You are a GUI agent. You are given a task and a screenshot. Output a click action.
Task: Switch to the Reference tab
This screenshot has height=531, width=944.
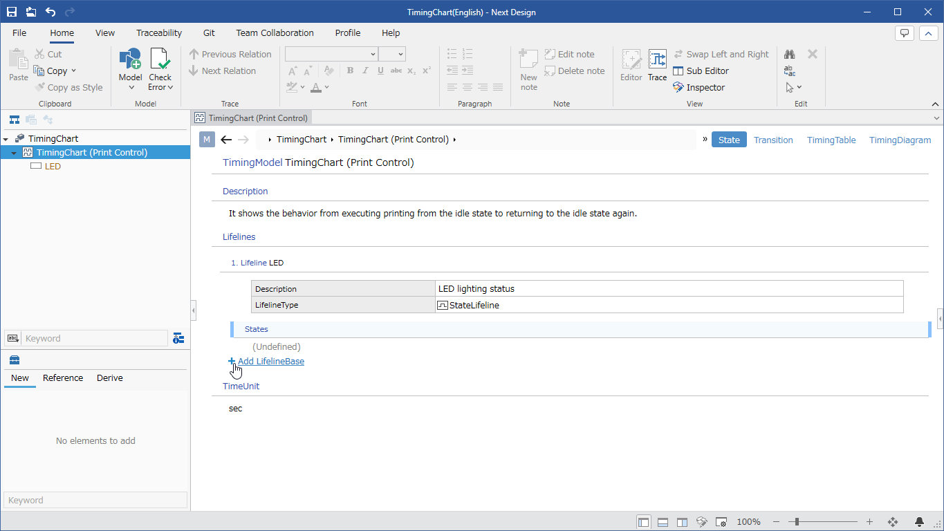[x=63, y=378]
